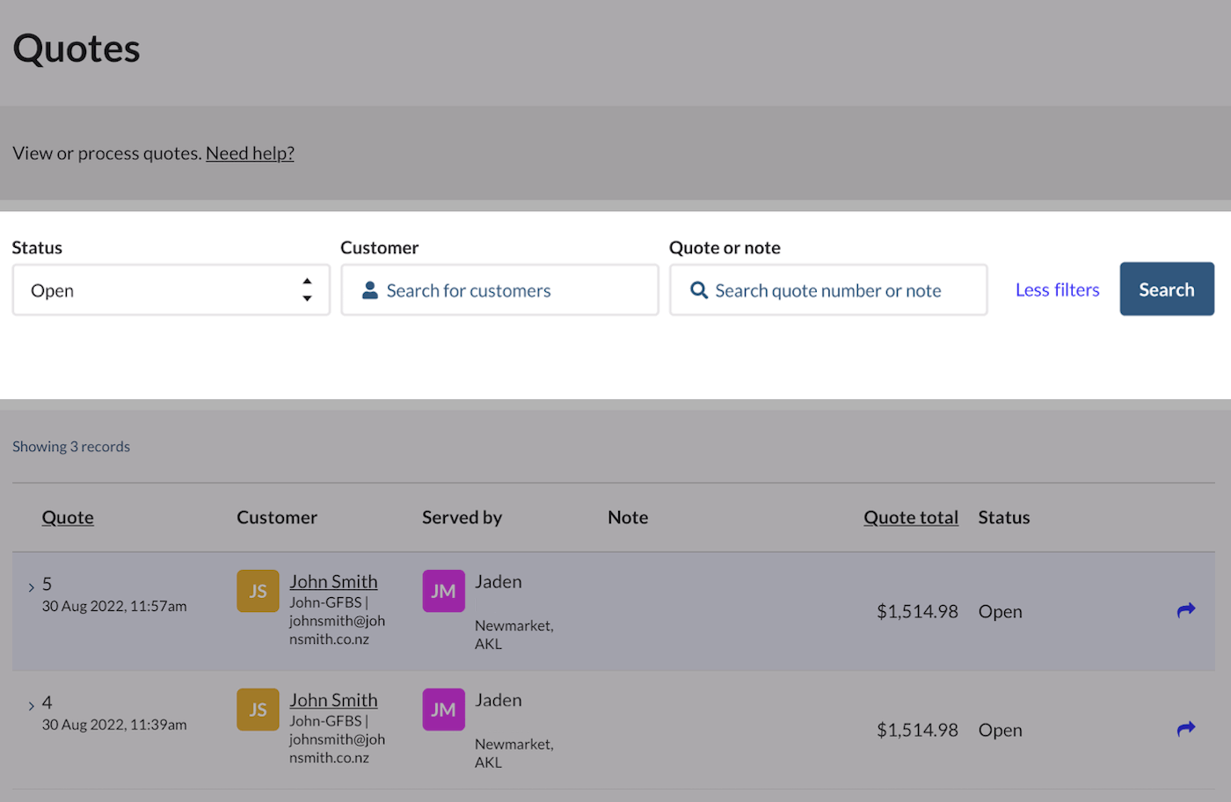Click the JM avatar in quote 4 row

pyautogui.click(x=443, y=710)
